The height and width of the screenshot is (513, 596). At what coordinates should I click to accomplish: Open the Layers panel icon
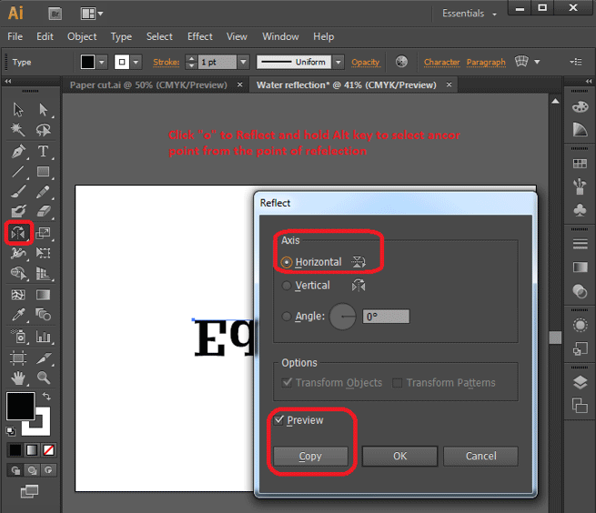(580, 382)
